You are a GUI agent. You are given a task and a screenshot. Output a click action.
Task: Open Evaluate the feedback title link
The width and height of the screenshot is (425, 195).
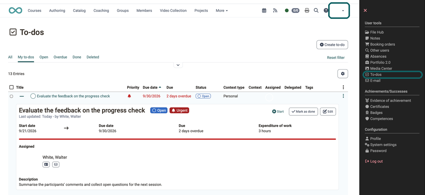(x=74, y=96)
